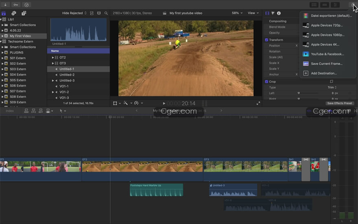Open the Hide Rejected filter dropdown
This screenshot has width=358, height=224.
(74, 13)
